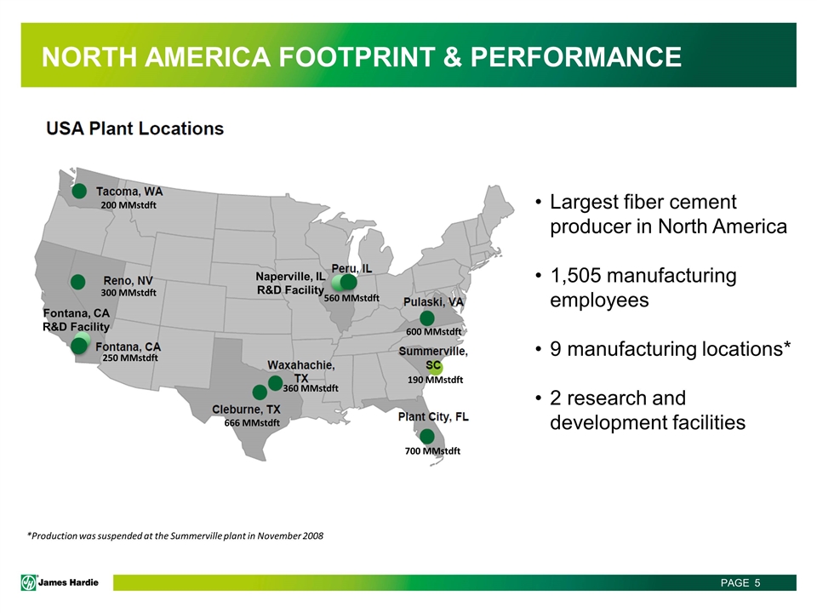817x613 pixels.
Task: Click the 2 research and development bullet
Action: [x=647, y=410]
